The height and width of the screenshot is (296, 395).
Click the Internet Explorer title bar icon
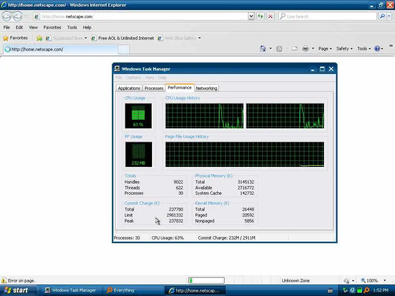(x=4, y=5)
